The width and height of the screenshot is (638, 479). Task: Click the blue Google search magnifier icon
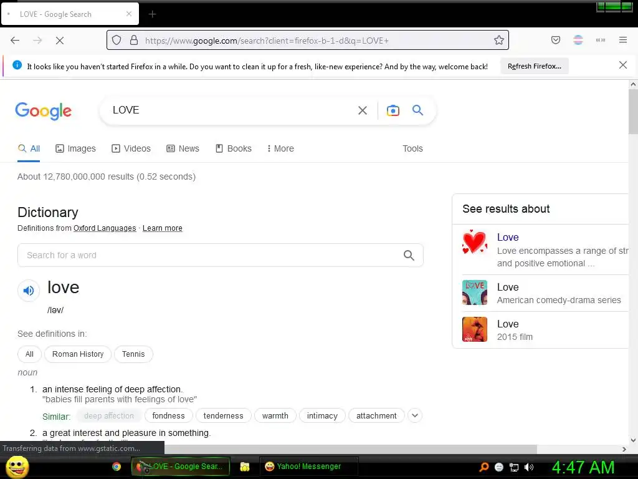[418, 110]
